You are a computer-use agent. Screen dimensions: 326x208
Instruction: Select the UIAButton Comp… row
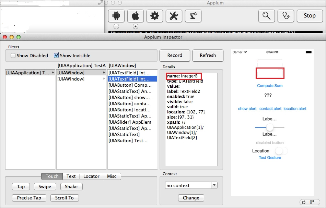132,85
